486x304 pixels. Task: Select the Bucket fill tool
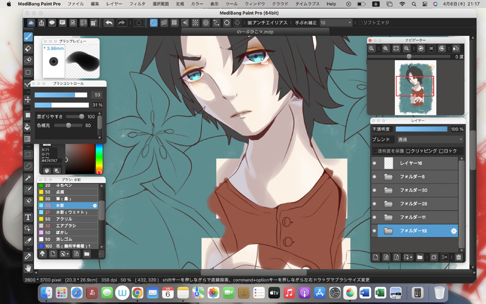(28, 126)
